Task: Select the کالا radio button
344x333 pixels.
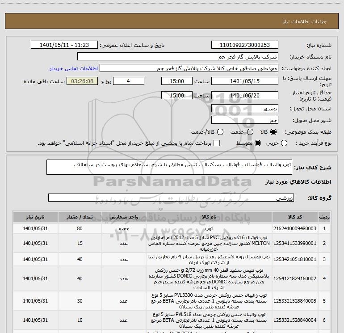Action: pyautogui.click(x=273, y=132)
